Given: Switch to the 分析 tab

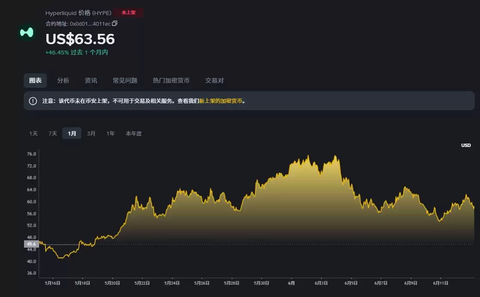Looking at the screenshot, I should [63, 81].
